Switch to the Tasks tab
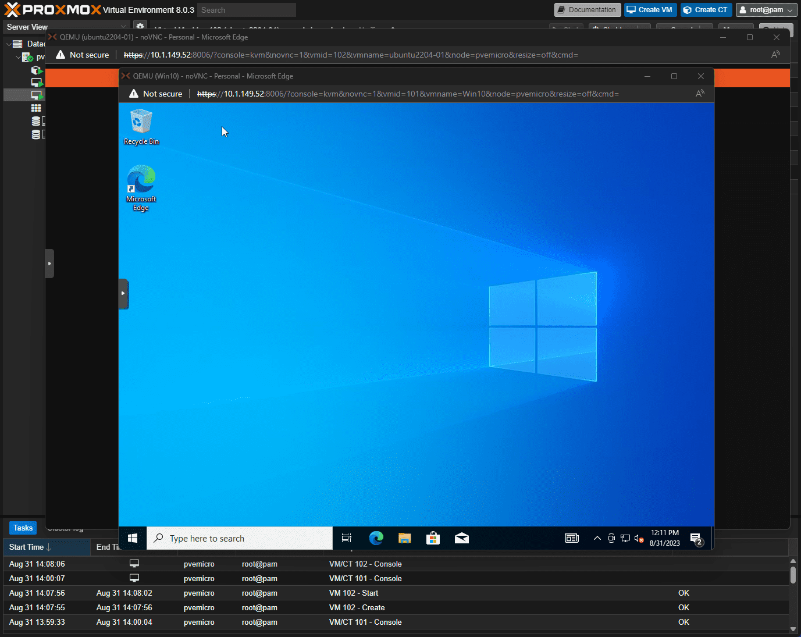 23,528
